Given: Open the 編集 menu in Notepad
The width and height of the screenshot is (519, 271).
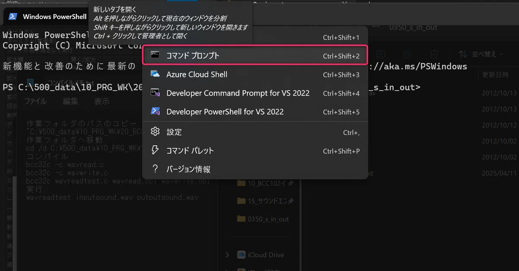Looking at the screenshot, I should (x=70, y=101).
